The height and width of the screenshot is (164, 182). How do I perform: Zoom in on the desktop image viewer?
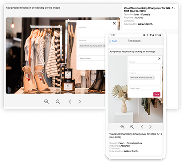point(46,102)
